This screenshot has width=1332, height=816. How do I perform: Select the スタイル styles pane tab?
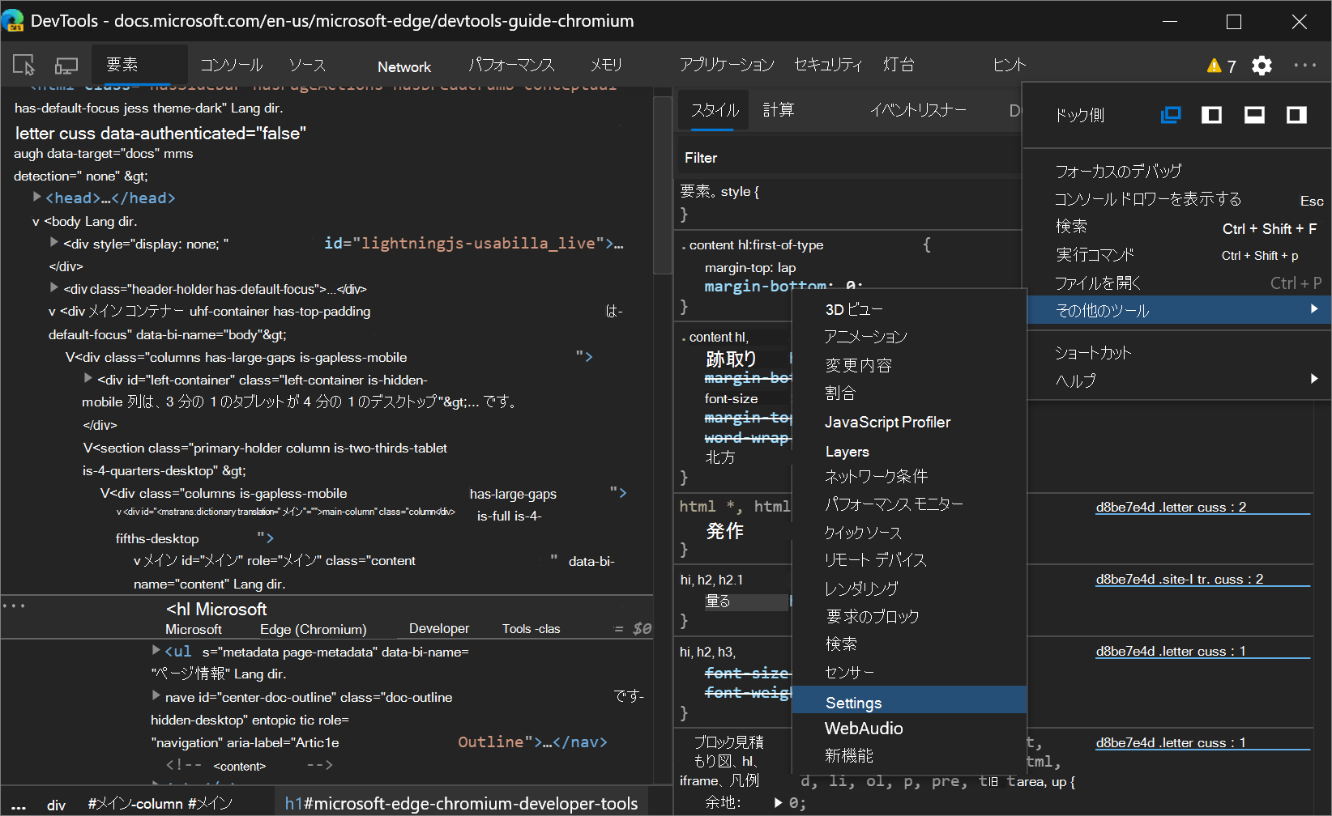click(715, 110)
